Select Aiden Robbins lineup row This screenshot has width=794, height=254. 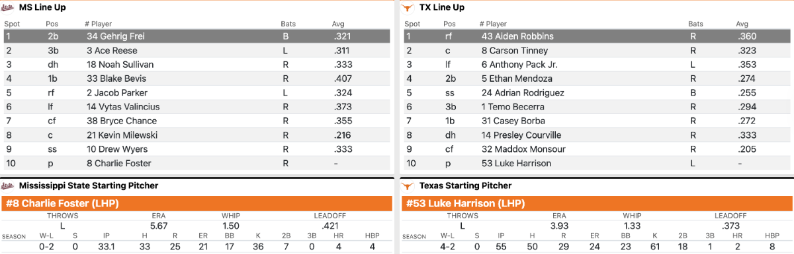click(597, 36)
